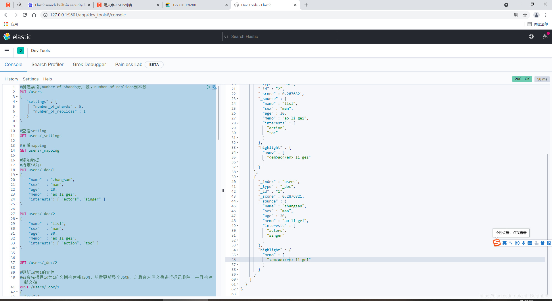
Task: Open the Kibana hamburger navigation menu
Action: point(7,51)
